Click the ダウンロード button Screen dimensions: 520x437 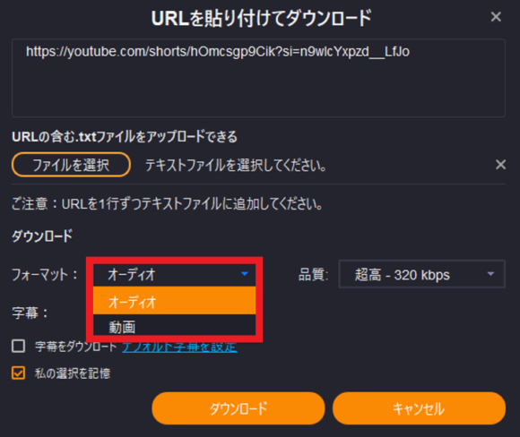click(x=238, y=408)
